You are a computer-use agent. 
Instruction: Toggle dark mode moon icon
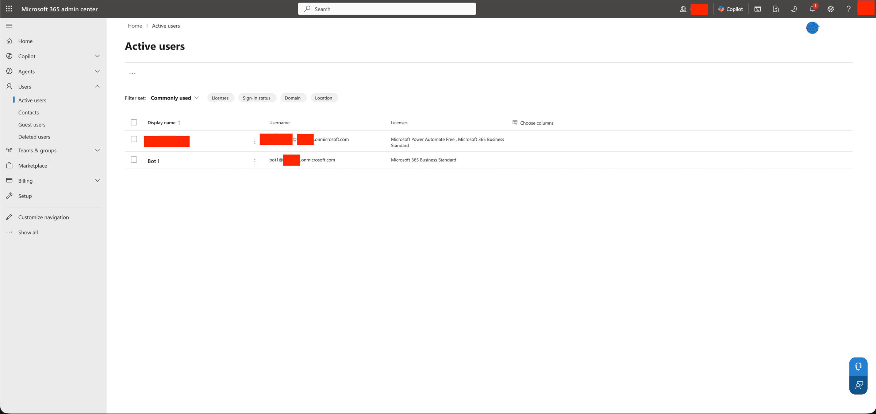[x=794, y=9]
